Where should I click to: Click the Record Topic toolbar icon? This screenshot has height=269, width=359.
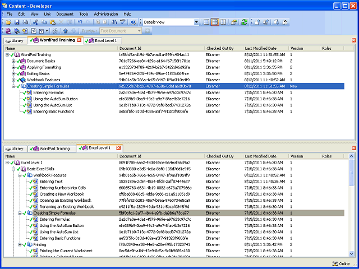click(x=55, y=31)
